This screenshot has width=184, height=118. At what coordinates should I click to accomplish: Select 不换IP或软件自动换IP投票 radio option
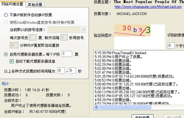6,15
